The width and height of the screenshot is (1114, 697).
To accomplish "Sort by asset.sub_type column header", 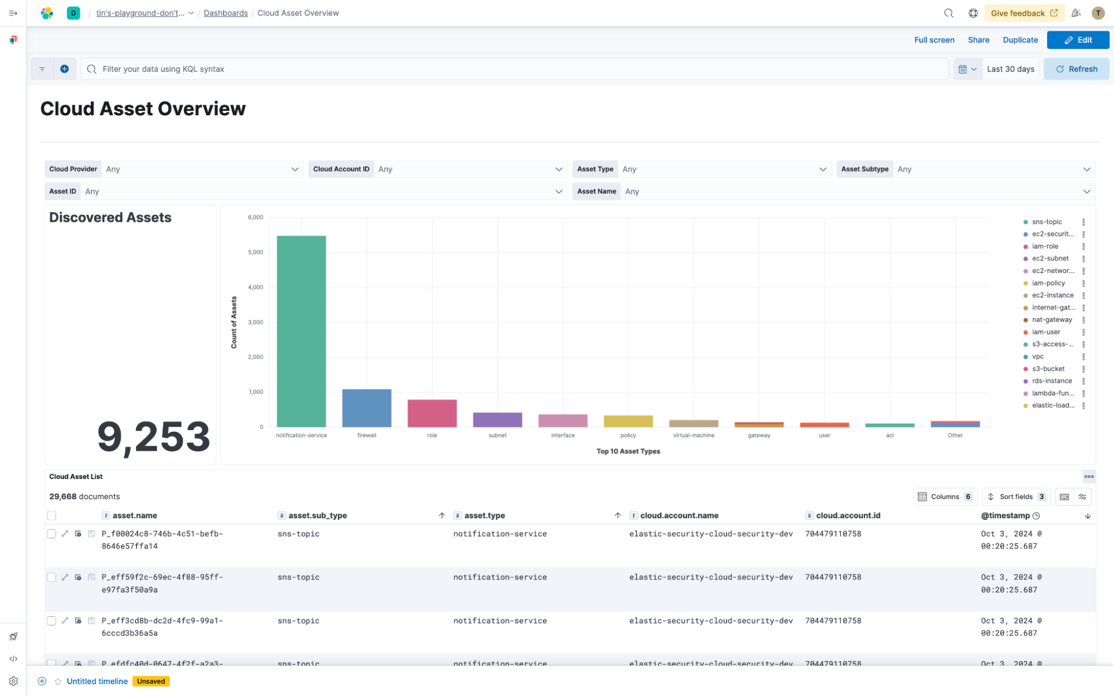I will point(318,515).
